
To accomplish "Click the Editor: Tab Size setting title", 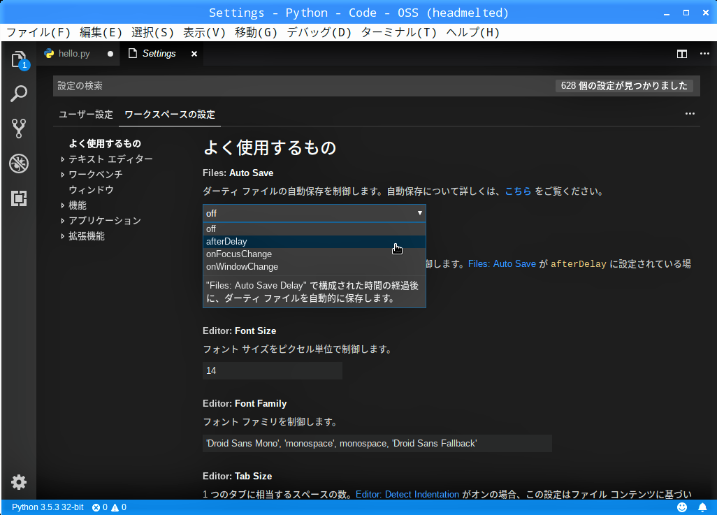I will click(x=238, y=476).
